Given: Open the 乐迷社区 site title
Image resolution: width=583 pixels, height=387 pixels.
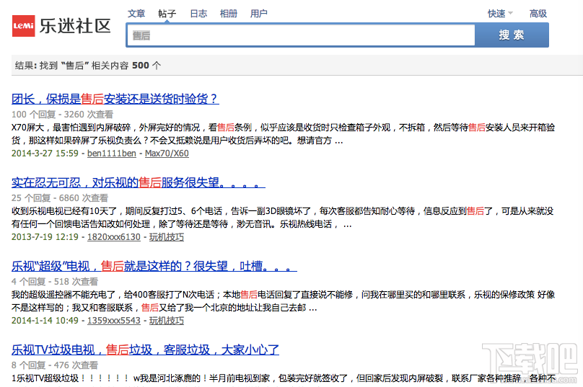Looking at the screenshot, I should [x=75, y=26].
